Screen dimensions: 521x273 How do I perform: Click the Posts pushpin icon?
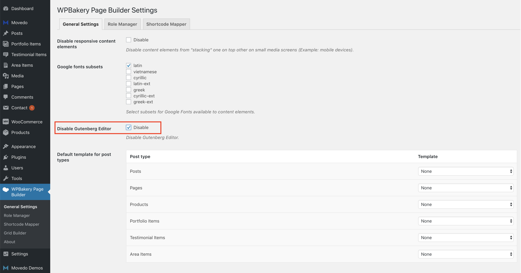pyautogui.click(x=6, y=33)
